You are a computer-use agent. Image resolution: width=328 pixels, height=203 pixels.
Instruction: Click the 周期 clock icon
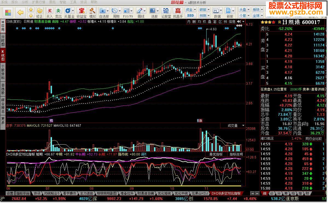(115, 11)
